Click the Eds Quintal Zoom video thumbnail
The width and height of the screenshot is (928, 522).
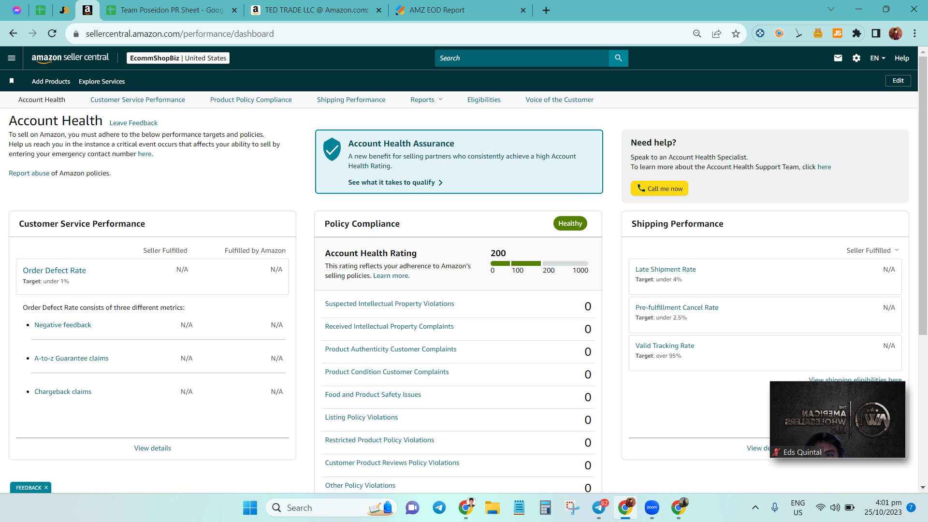tap(838, 420)
